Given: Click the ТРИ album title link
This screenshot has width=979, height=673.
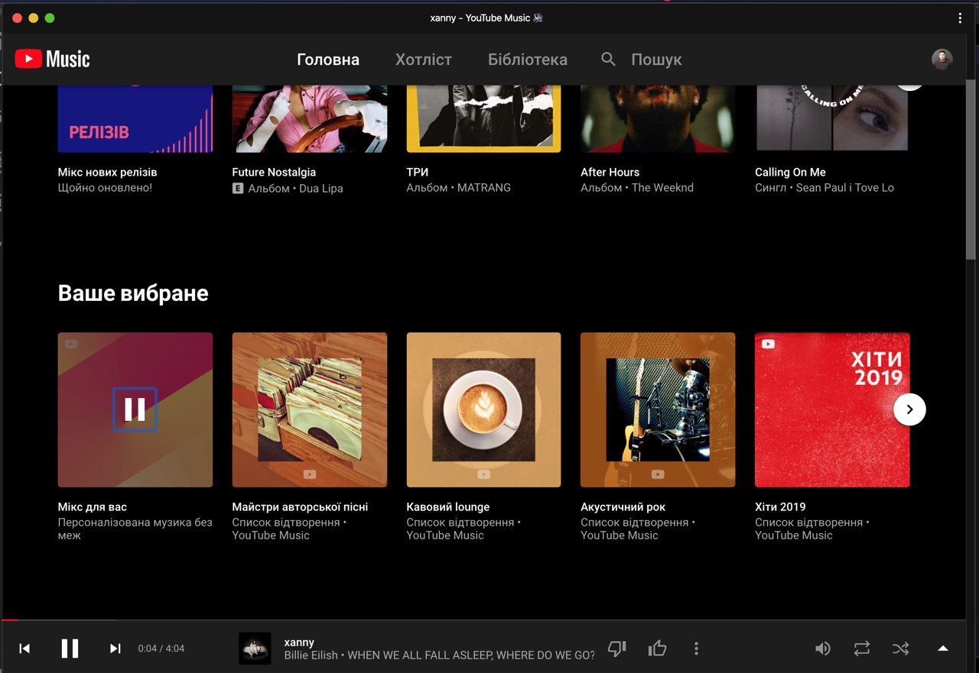Looking at the screenshot, I should tap(418, 172).
